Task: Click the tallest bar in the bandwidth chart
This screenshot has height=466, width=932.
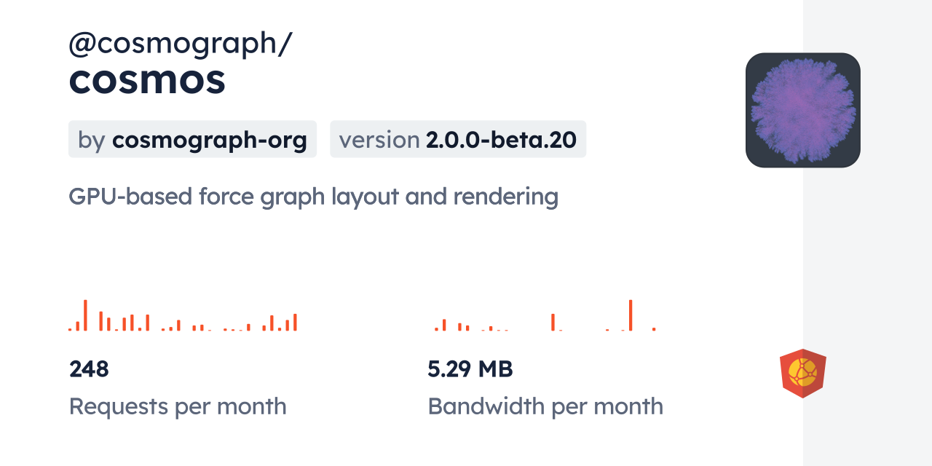Action: coord(631,315)
